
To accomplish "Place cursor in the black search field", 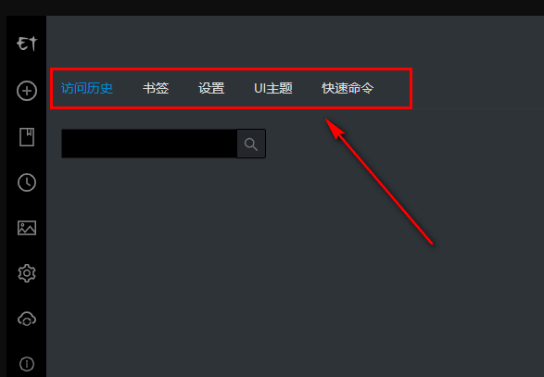I will pyautogui.click(x=149, y=144).
